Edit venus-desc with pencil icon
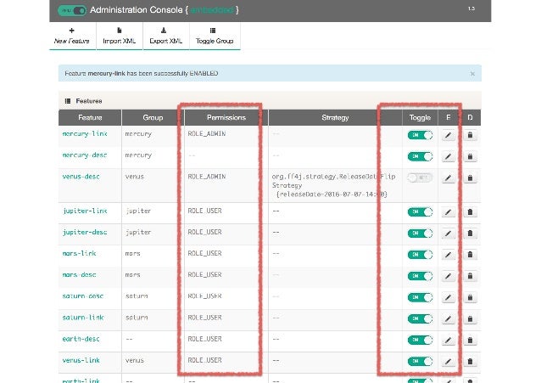Screen dimensions: 541x383 (449, 178)
